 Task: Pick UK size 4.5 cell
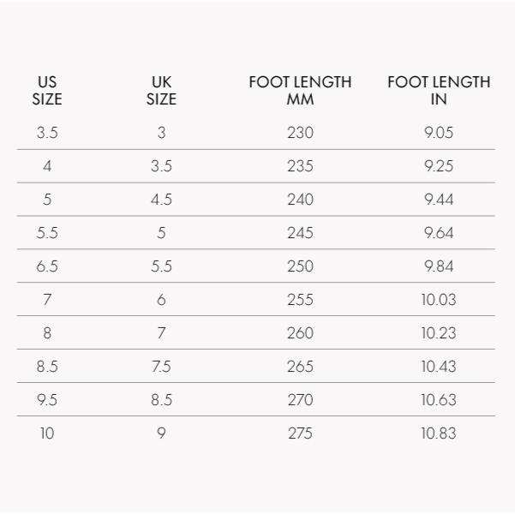pos(161,200)
